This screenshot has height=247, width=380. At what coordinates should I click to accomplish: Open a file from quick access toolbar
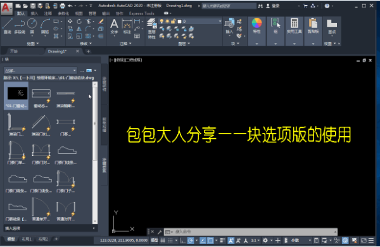[x=25, y=6]
